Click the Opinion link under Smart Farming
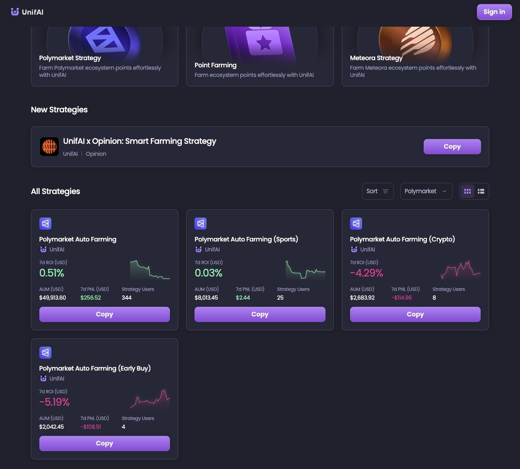The width and height of the screenshot is (520, 469). pos(96,154)
